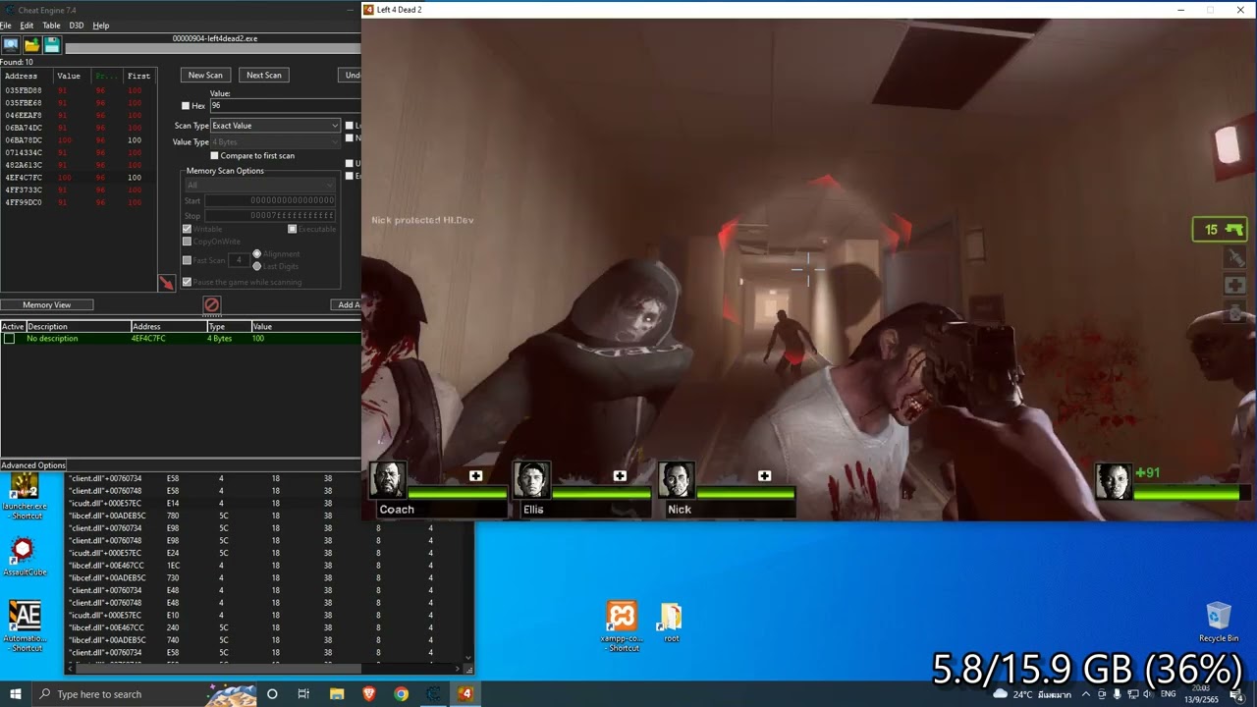The width and height of the screenshot is (1257, 707).
Task: Open Brave browser from taskbar
Action: click(x=369, y=694)
